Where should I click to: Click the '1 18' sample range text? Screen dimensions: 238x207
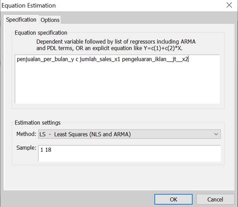pos(46,150)
